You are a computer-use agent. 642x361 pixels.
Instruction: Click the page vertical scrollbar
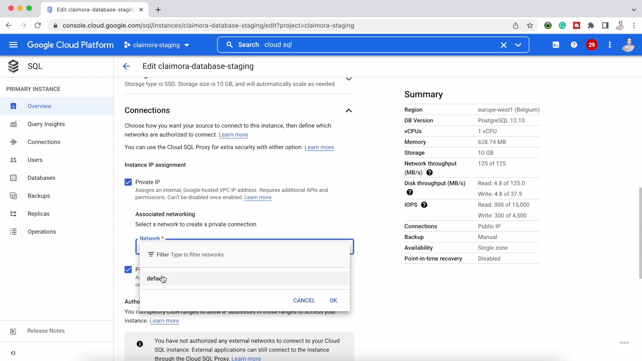[x=640, y=233]
